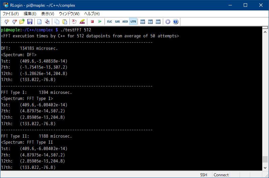The height and width of the screenshot is (178, 269).
Task: Run script with green play icon
Action: click(x=100, y=22)
